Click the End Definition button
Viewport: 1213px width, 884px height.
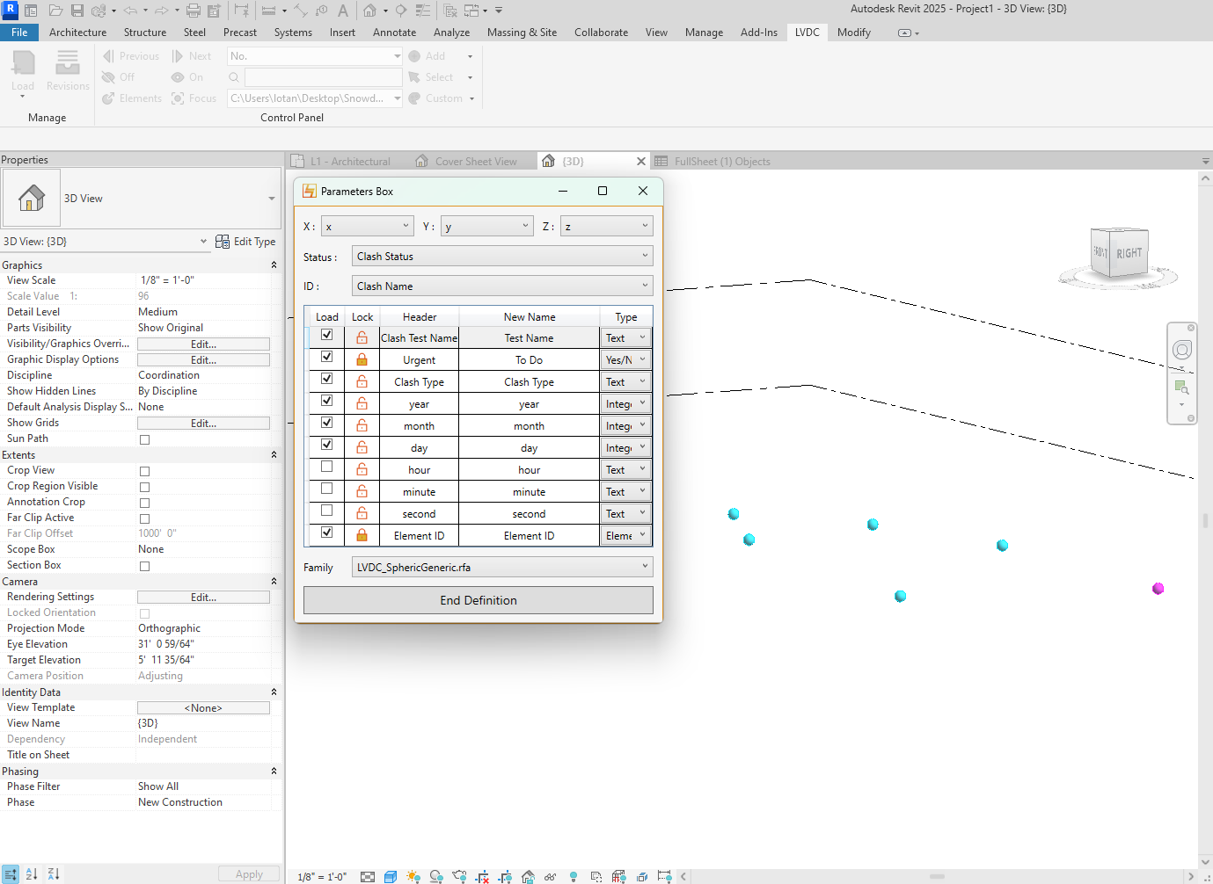[x=479, y=600]
